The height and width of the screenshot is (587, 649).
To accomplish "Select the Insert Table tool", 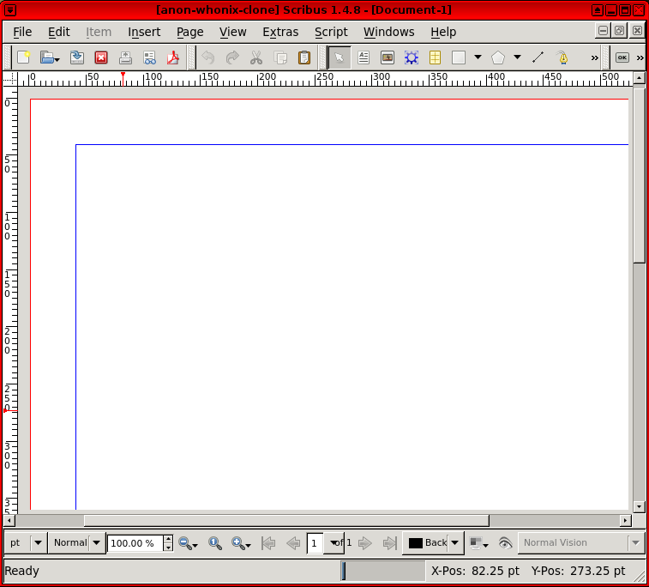I will (x=436, y=57).
